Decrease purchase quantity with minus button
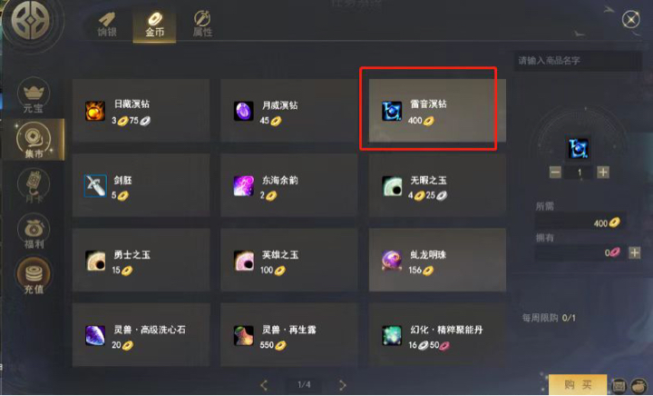Screen dimensions: 653x396 click(555, 172)
